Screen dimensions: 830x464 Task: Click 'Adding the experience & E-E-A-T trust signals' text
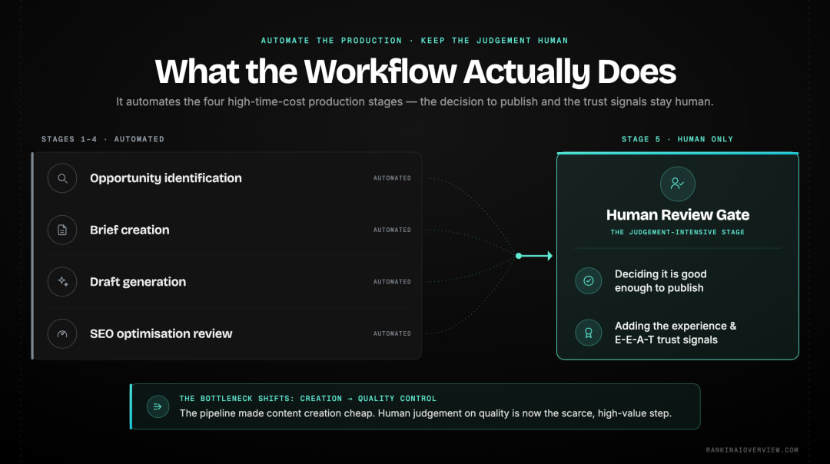676,333
